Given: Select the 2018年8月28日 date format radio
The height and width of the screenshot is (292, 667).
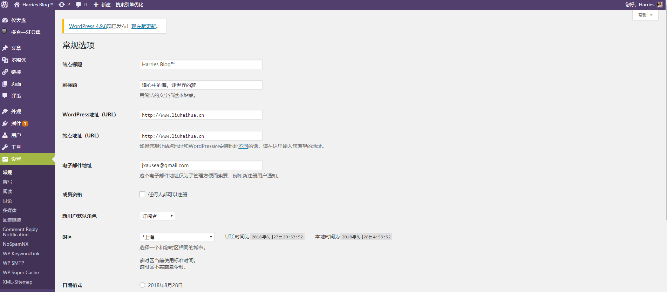Looking at the screenshot, I should [142, 285].
